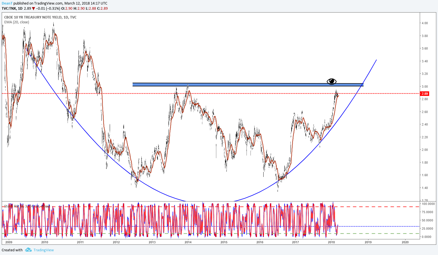Screen dimensions: 438x255
Task: Click the 1.60 price axis label
Action: [425, 175]
